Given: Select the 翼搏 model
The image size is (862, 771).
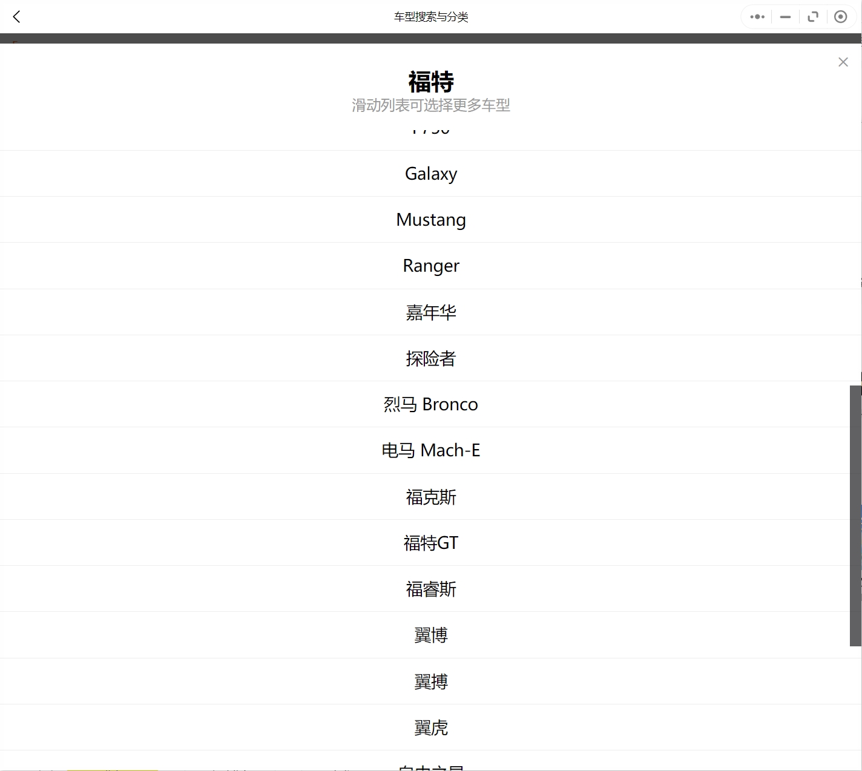Looking at the screenshot, I should [431, 681].
